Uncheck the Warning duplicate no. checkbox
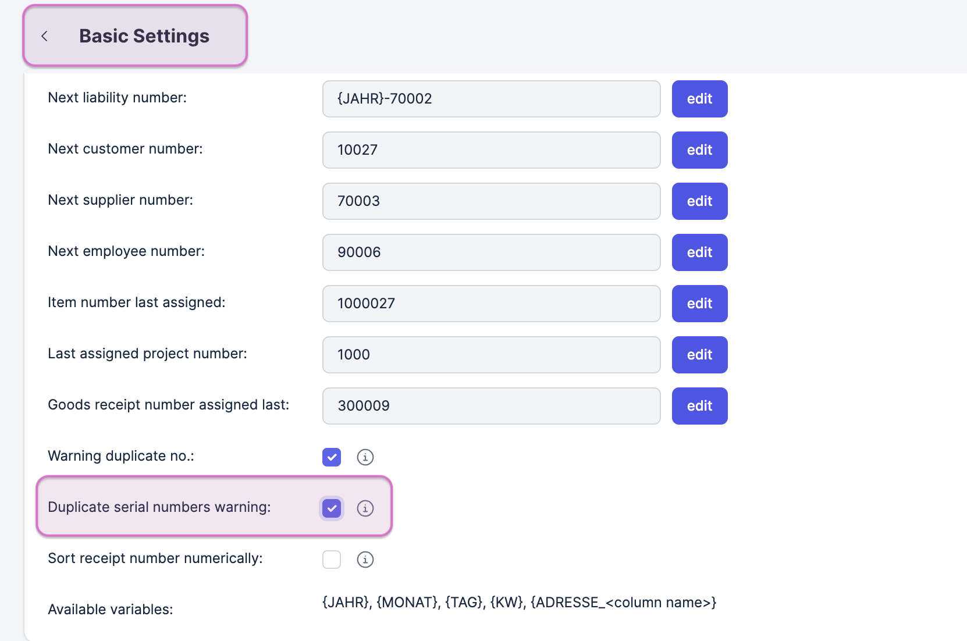 332,457
